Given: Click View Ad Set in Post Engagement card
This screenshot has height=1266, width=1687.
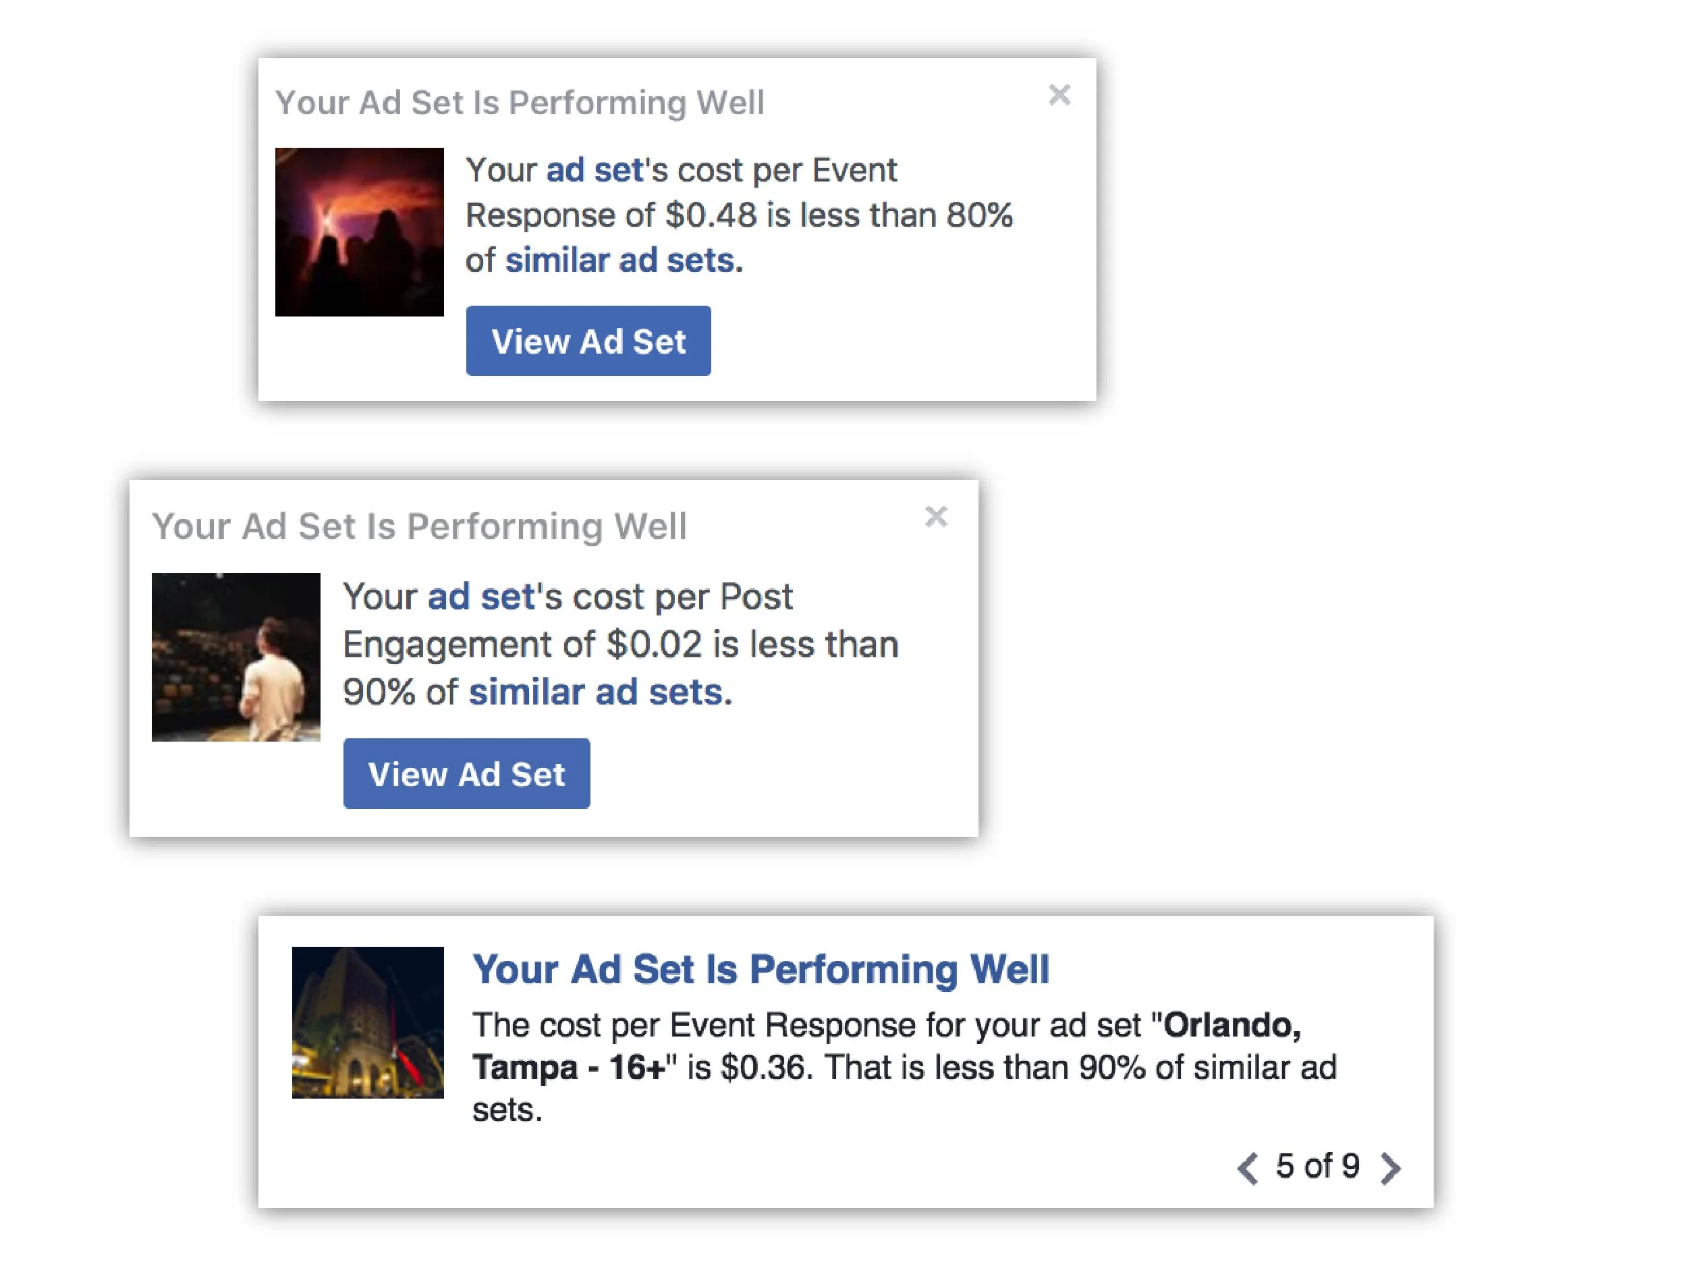Looking at the screenshot, I should click(x=466, y=773).
